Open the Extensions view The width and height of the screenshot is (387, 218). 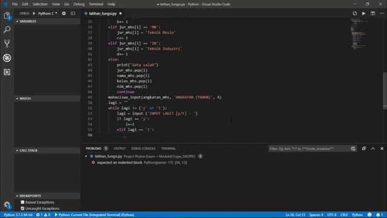click(x=7, y=72)
